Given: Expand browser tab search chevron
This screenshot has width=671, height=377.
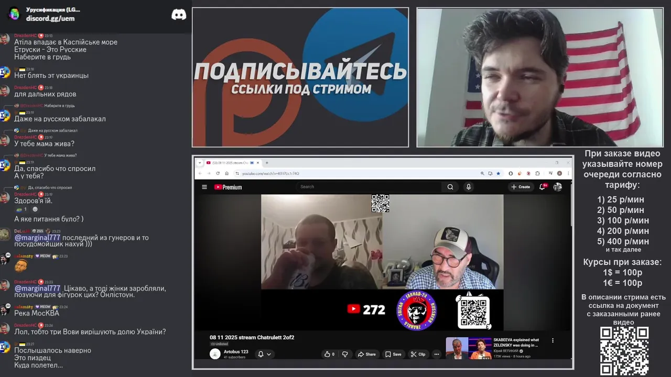Looking at the screenshot, I should point(199,163).
